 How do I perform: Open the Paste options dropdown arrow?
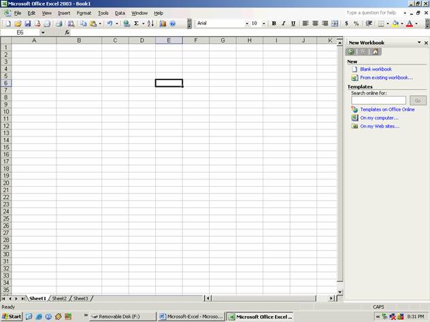point(100,24)
